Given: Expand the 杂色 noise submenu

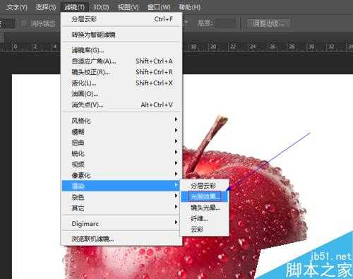Looking at the screenshot, I should point(121,197).
